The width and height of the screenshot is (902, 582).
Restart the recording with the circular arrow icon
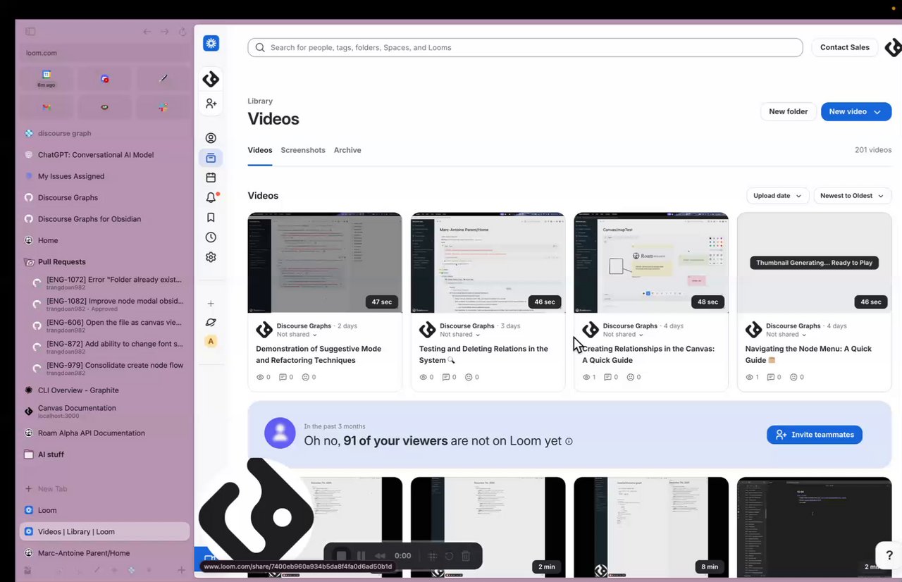point(449,556)
